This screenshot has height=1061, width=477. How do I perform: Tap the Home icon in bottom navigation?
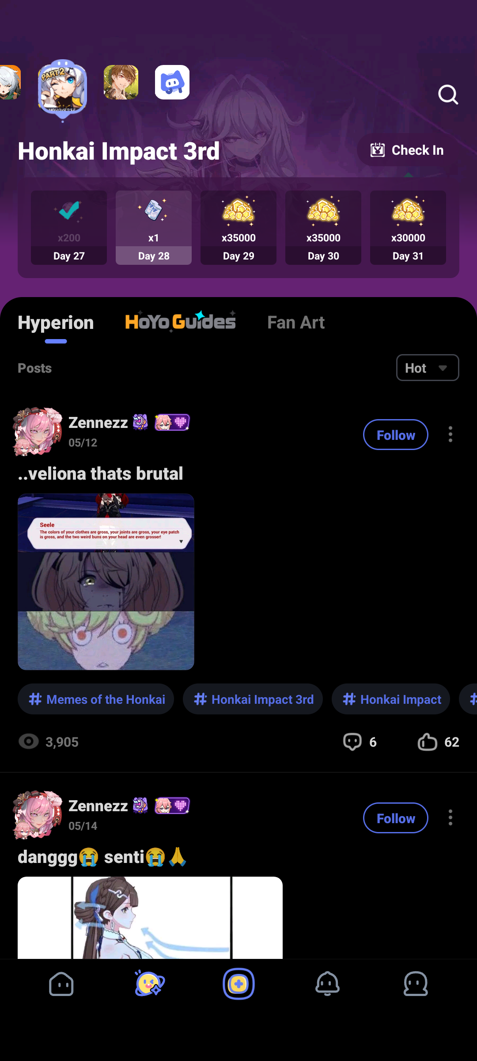coord(61,984)
